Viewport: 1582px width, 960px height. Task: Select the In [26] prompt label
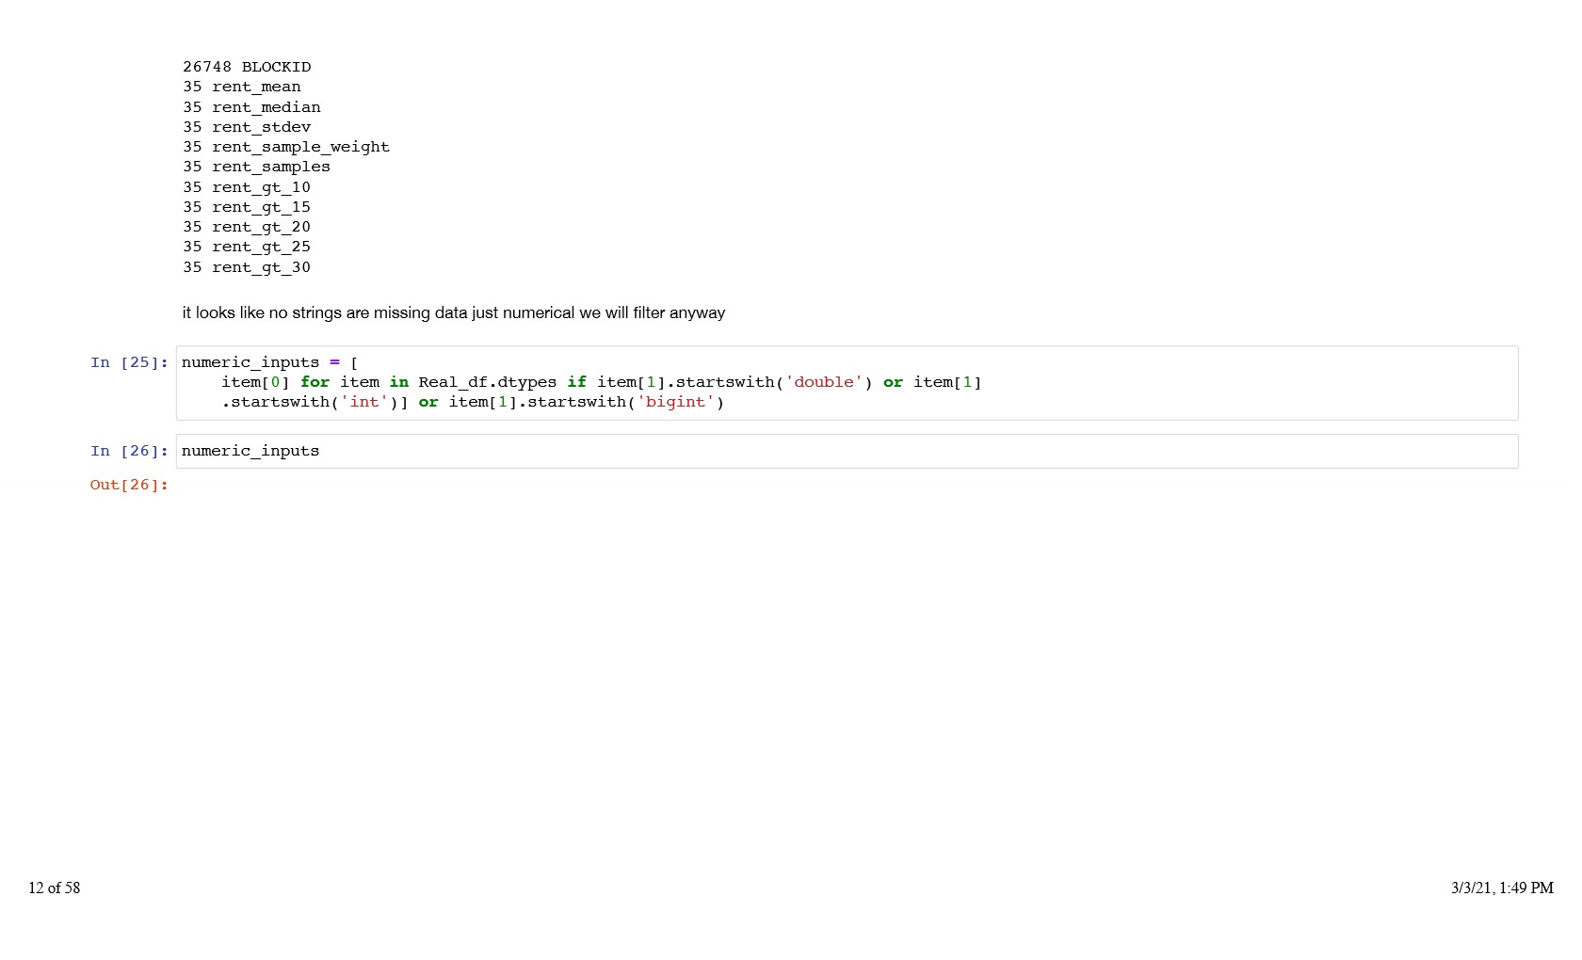click(129, 451)
